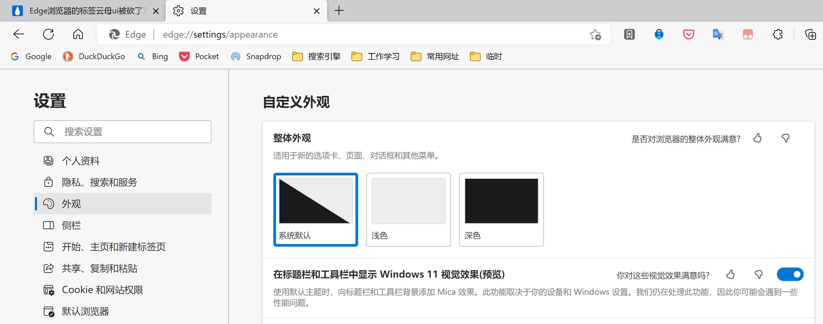Open the Pocket extension in toolbar
823x324 pixels.
pyautogui.click(x=688, y=34)
